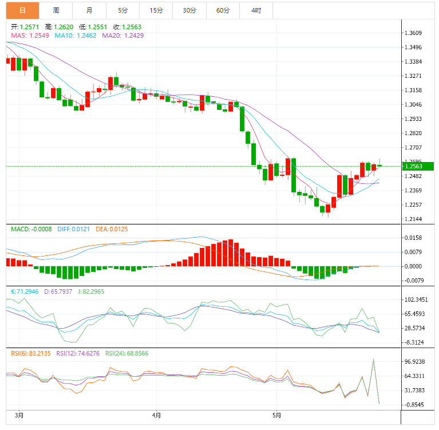Click the 96.9238 RSI axis label
The height and width of the screenshot is (430, 439).
(x=414, y=362)
